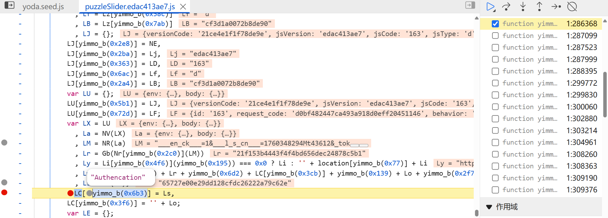608x218 pixels.
Task: Enable breakpoint at 1:300060
Action: [495, 107]
